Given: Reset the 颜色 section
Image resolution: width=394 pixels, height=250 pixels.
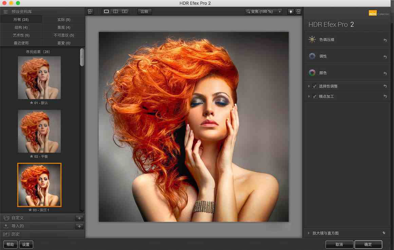Looking at the screenshot, I should (x=385, y=73).
